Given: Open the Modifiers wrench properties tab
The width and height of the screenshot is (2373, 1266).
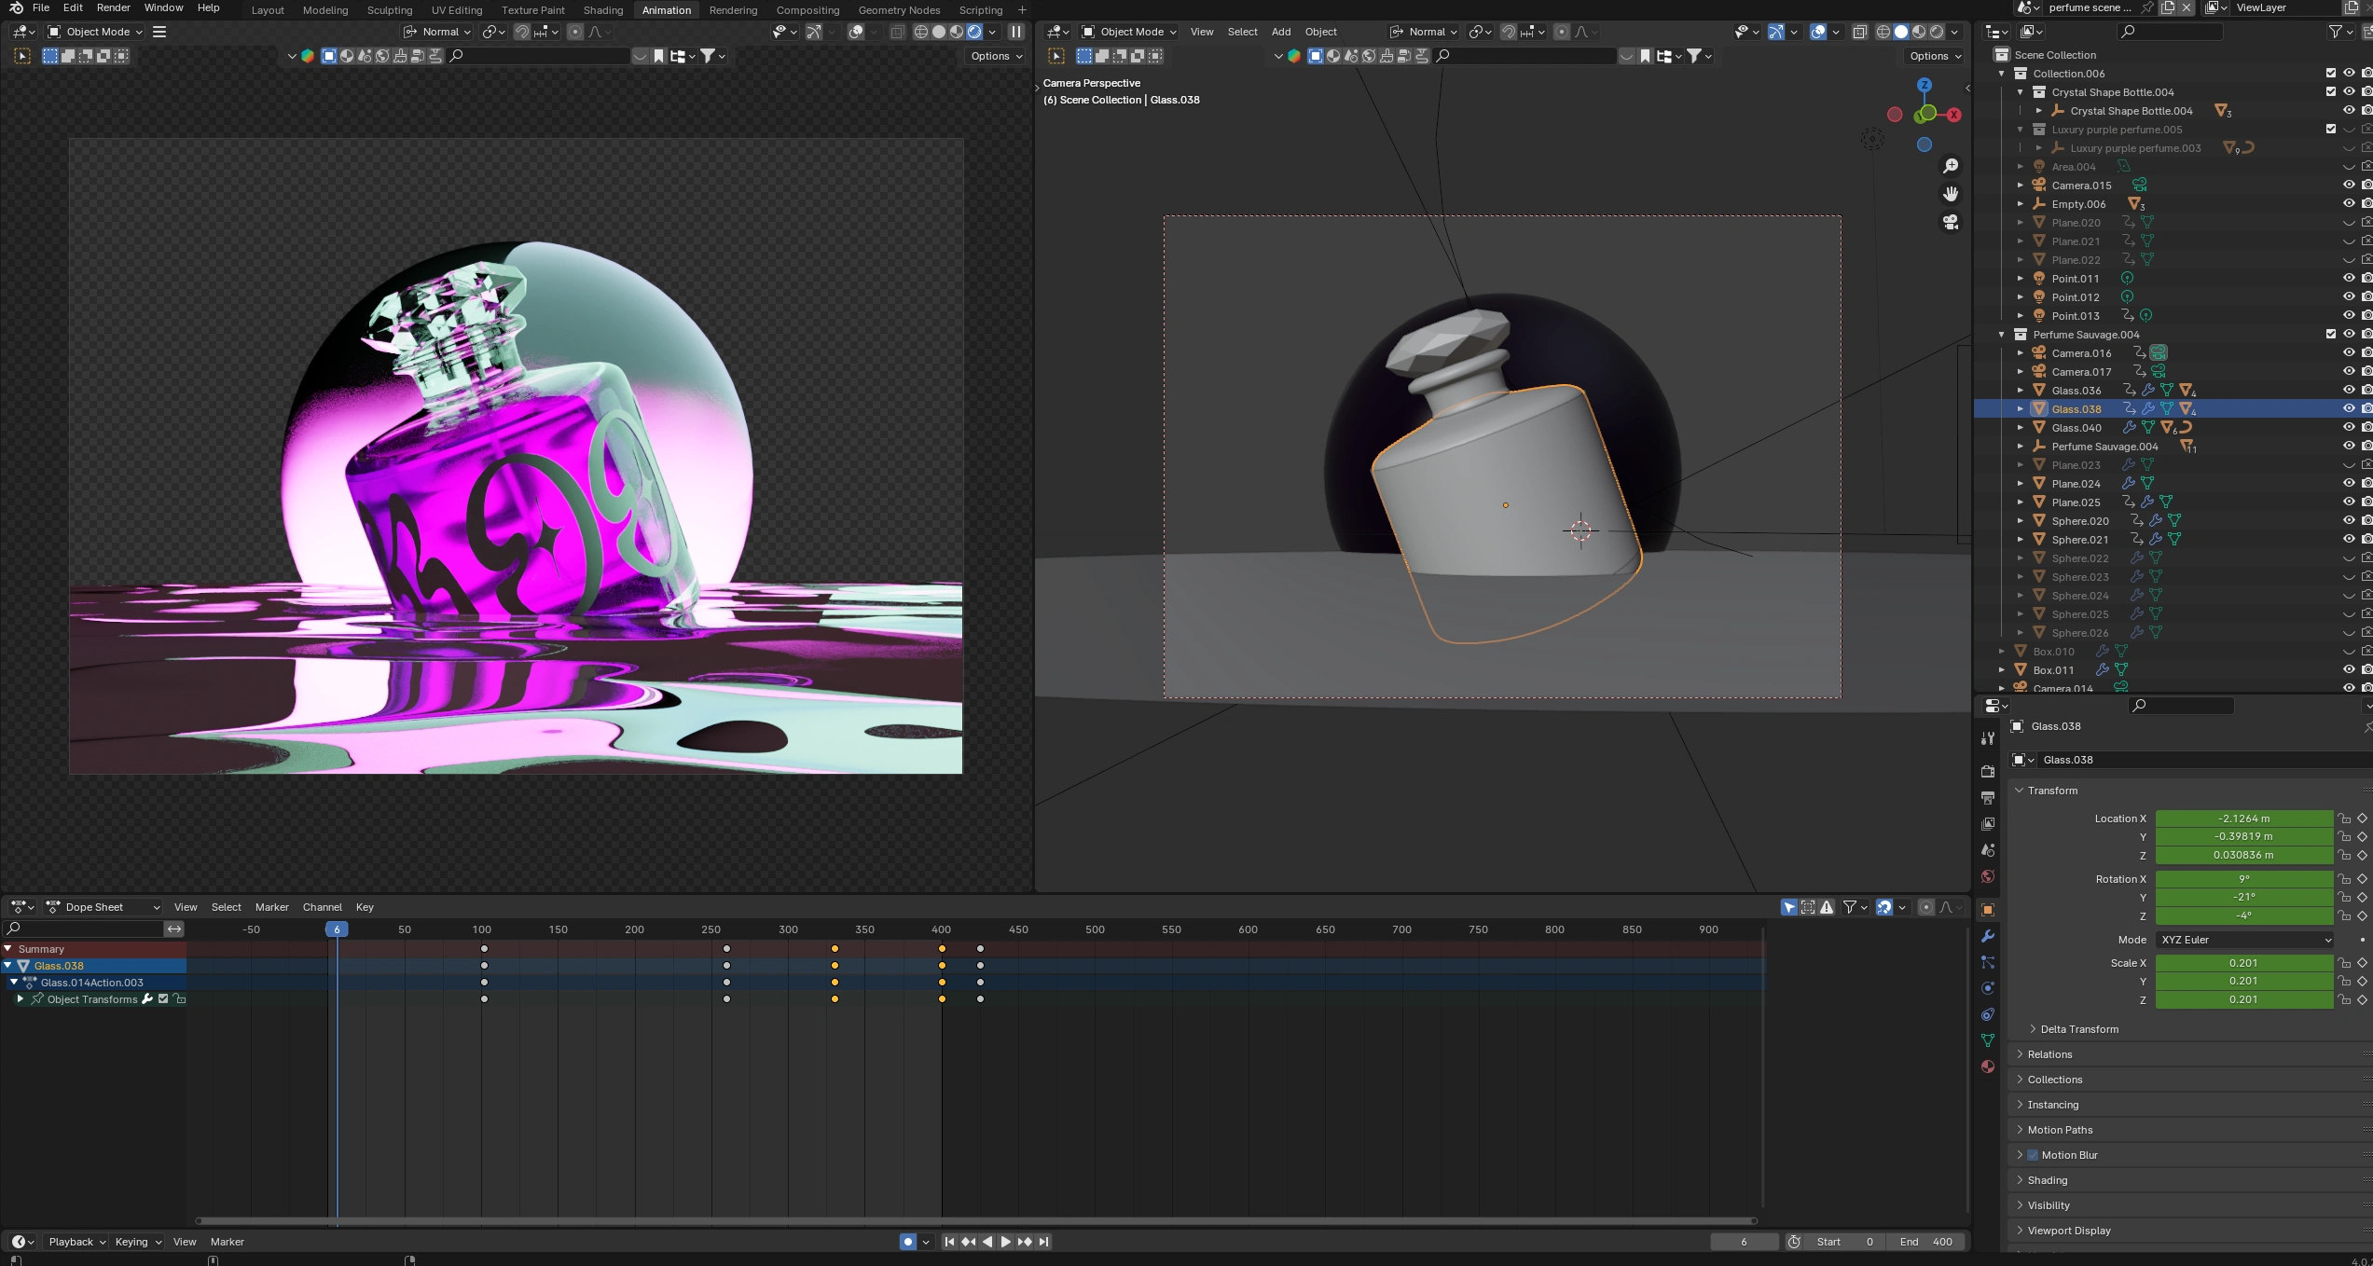Looking at the screenshot, I should pos(1988,936).
